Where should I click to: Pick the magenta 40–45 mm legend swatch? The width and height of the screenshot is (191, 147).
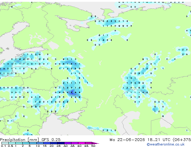[82, 143]
